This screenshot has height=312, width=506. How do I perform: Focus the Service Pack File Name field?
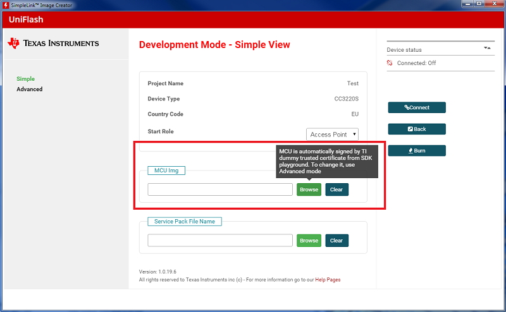click(220, 241)
